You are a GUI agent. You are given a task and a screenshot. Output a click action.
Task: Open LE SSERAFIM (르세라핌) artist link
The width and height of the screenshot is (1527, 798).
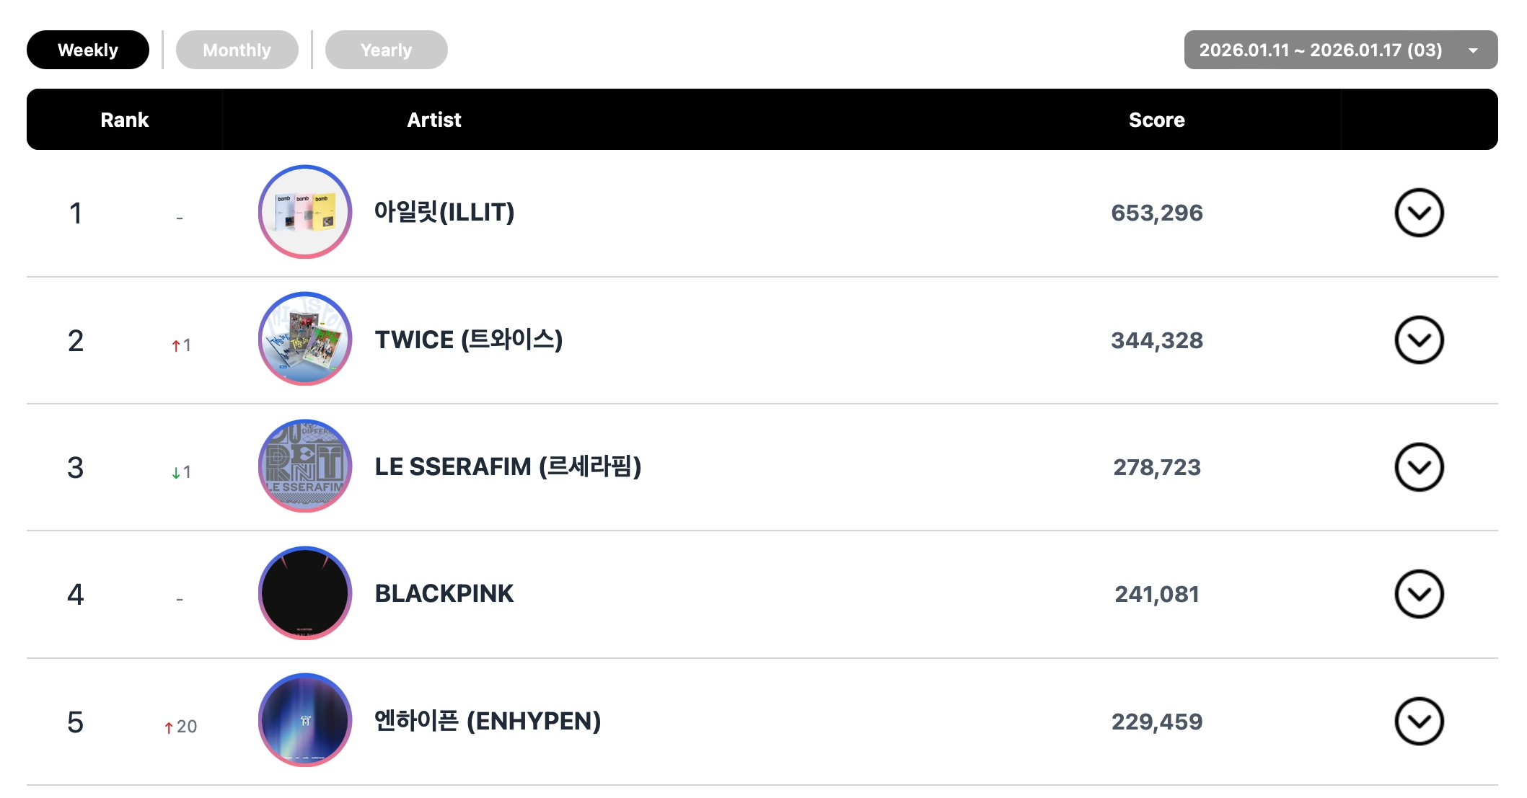pyautogui.click(x=508, y=466)
